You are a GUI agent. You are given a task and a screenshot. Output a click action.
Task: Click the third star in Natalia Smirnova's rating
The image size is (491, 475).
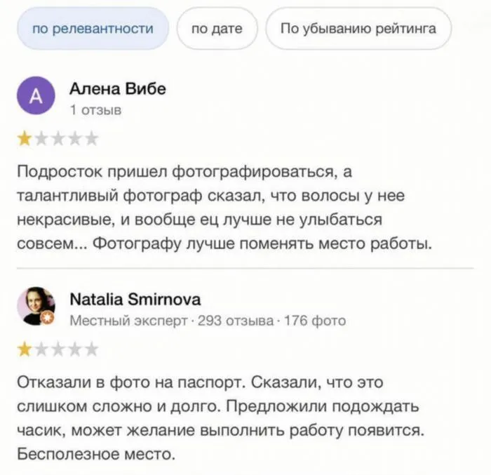coord(58,349)
